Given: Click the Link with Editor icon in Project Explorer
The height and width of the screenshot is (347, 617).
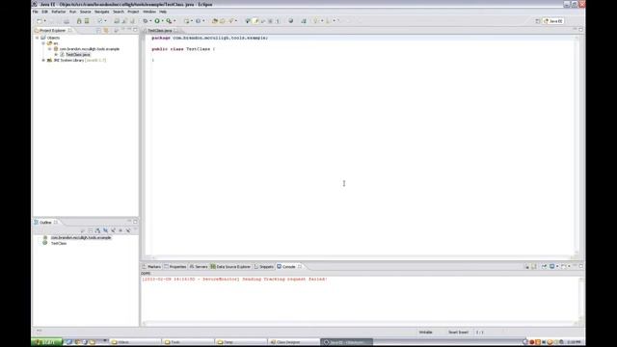Looking at the screenshot, I should pyautogui.click(x=106, y=30).
